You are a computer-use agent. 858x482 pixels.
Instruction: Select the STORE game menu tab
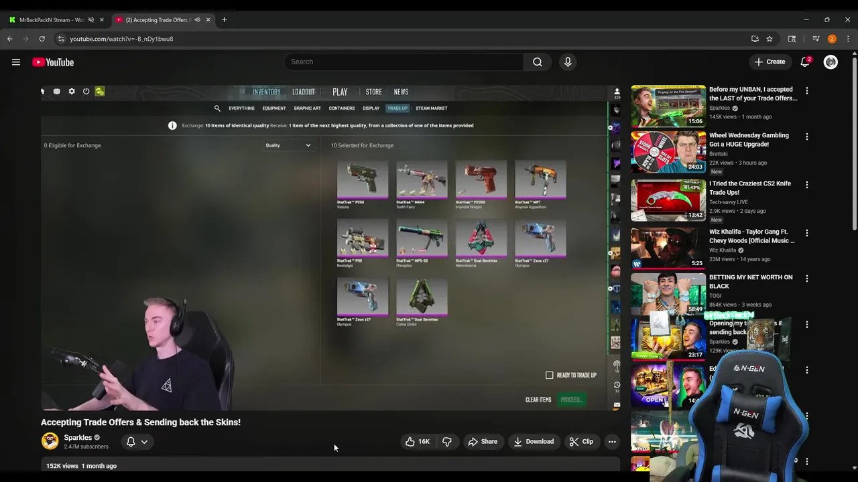[x=373, y=92]
